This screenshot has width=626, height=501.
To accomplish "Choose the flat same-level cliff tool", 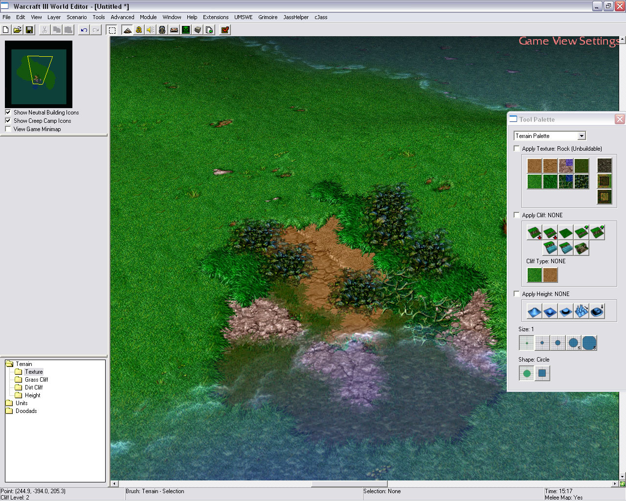I will click(x=566, y=232).
